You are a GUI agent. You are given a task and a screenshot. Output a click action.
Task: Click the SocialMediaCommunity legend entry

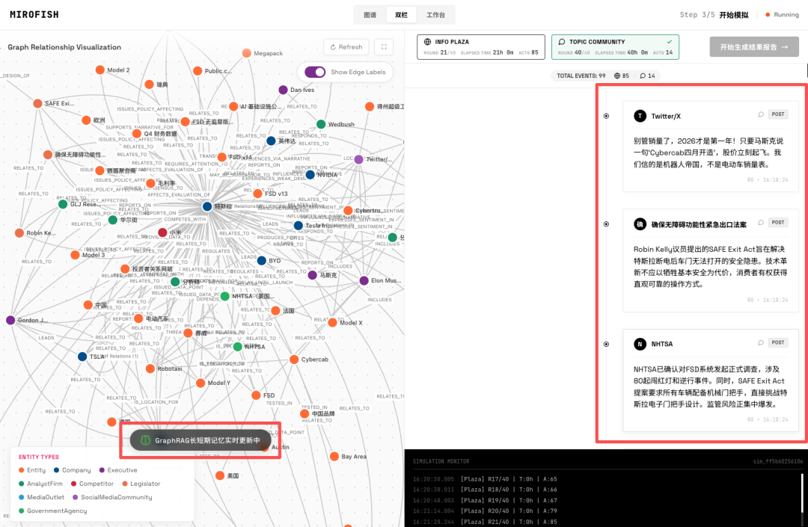(112, 497)
